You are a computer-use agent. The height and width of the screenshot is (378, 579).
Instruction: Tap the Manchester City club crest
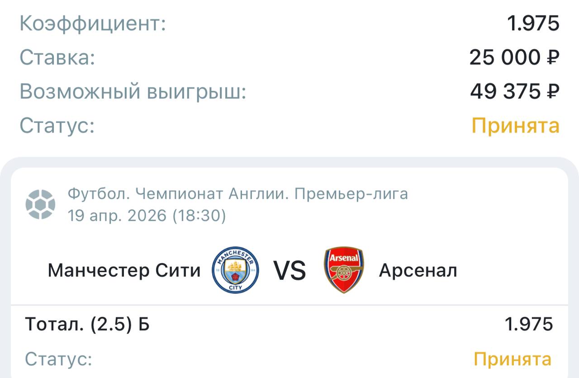235,270
